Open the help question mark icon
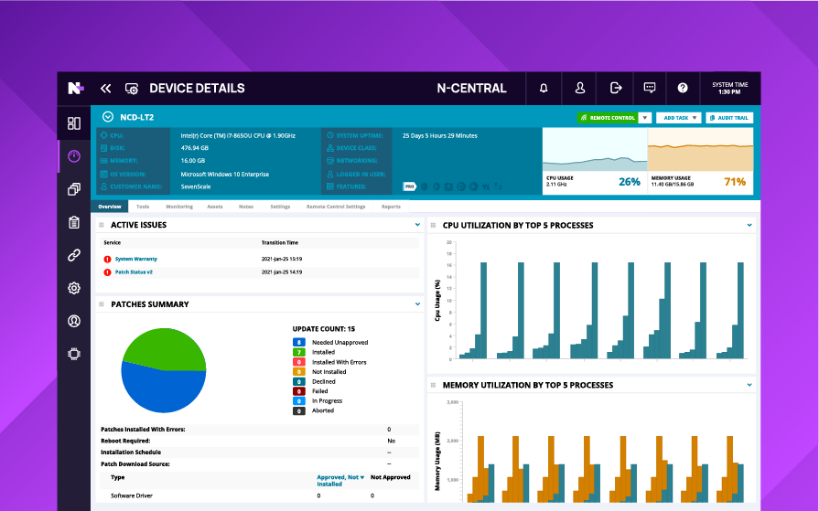The height and width of the screenshot is (511, 819). pos(682,88)
